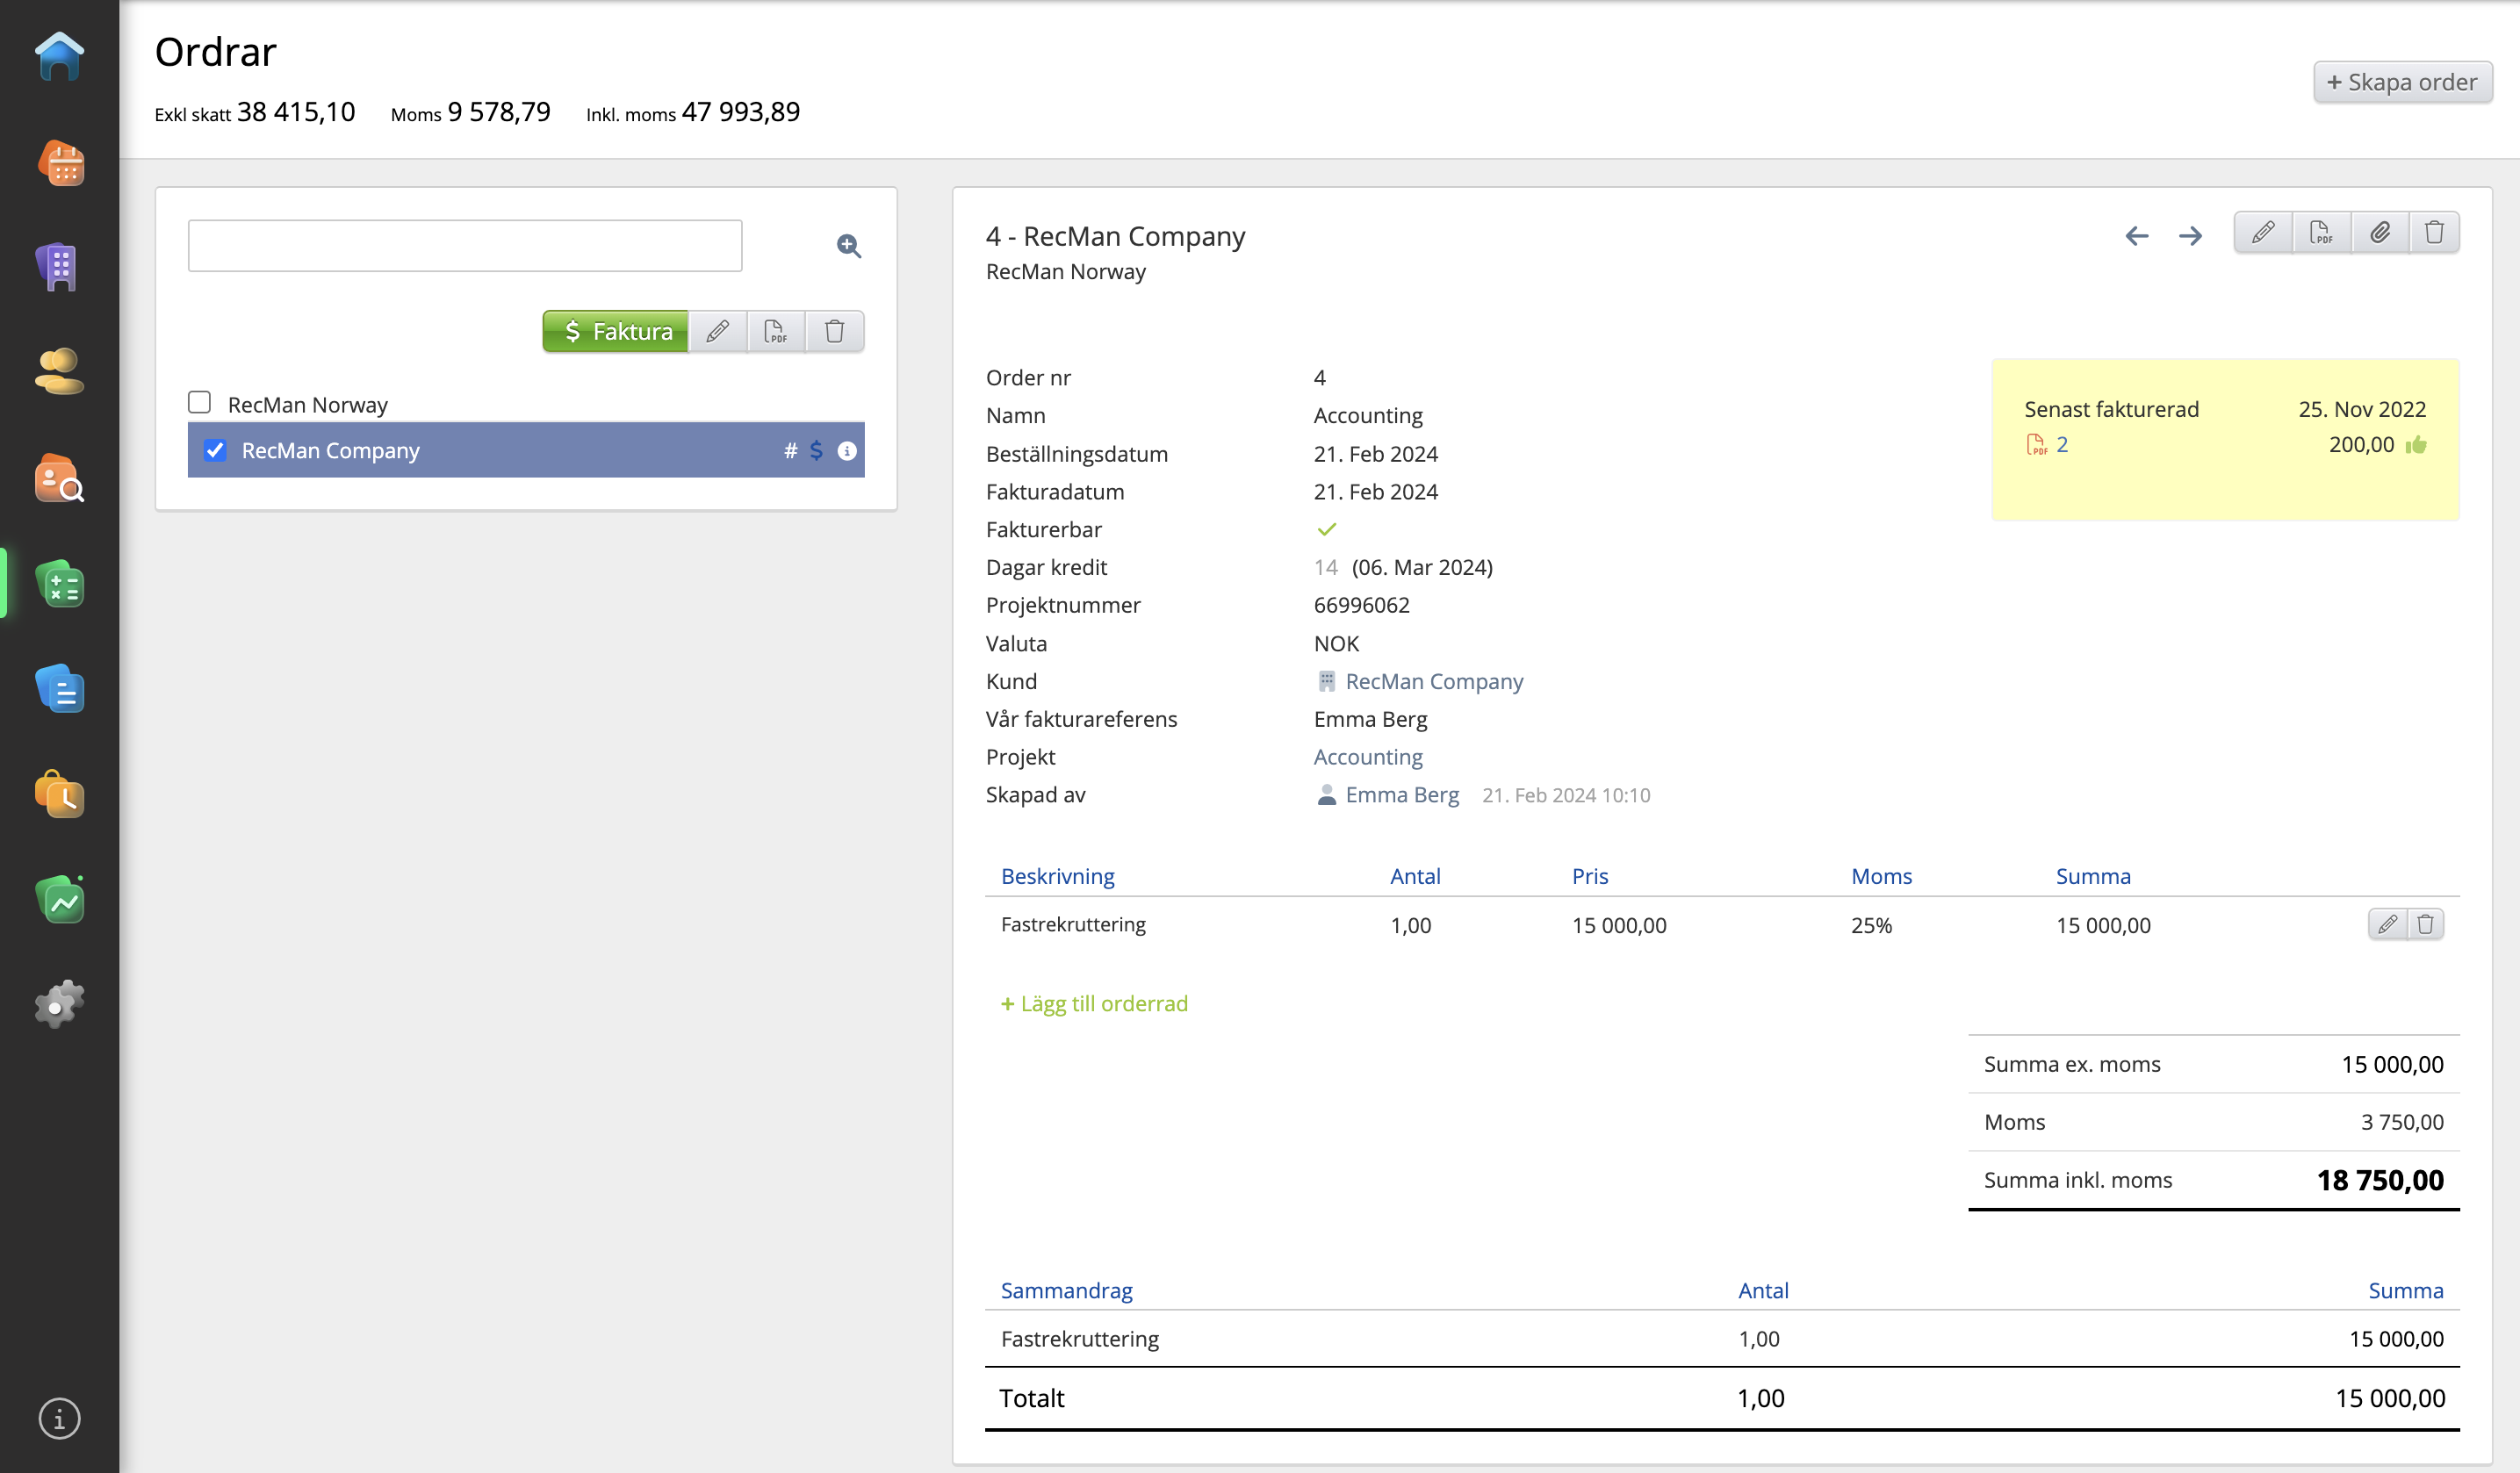Sort by the Summa column header
Screen dimensions: 2520x1473
[2092, 876]
